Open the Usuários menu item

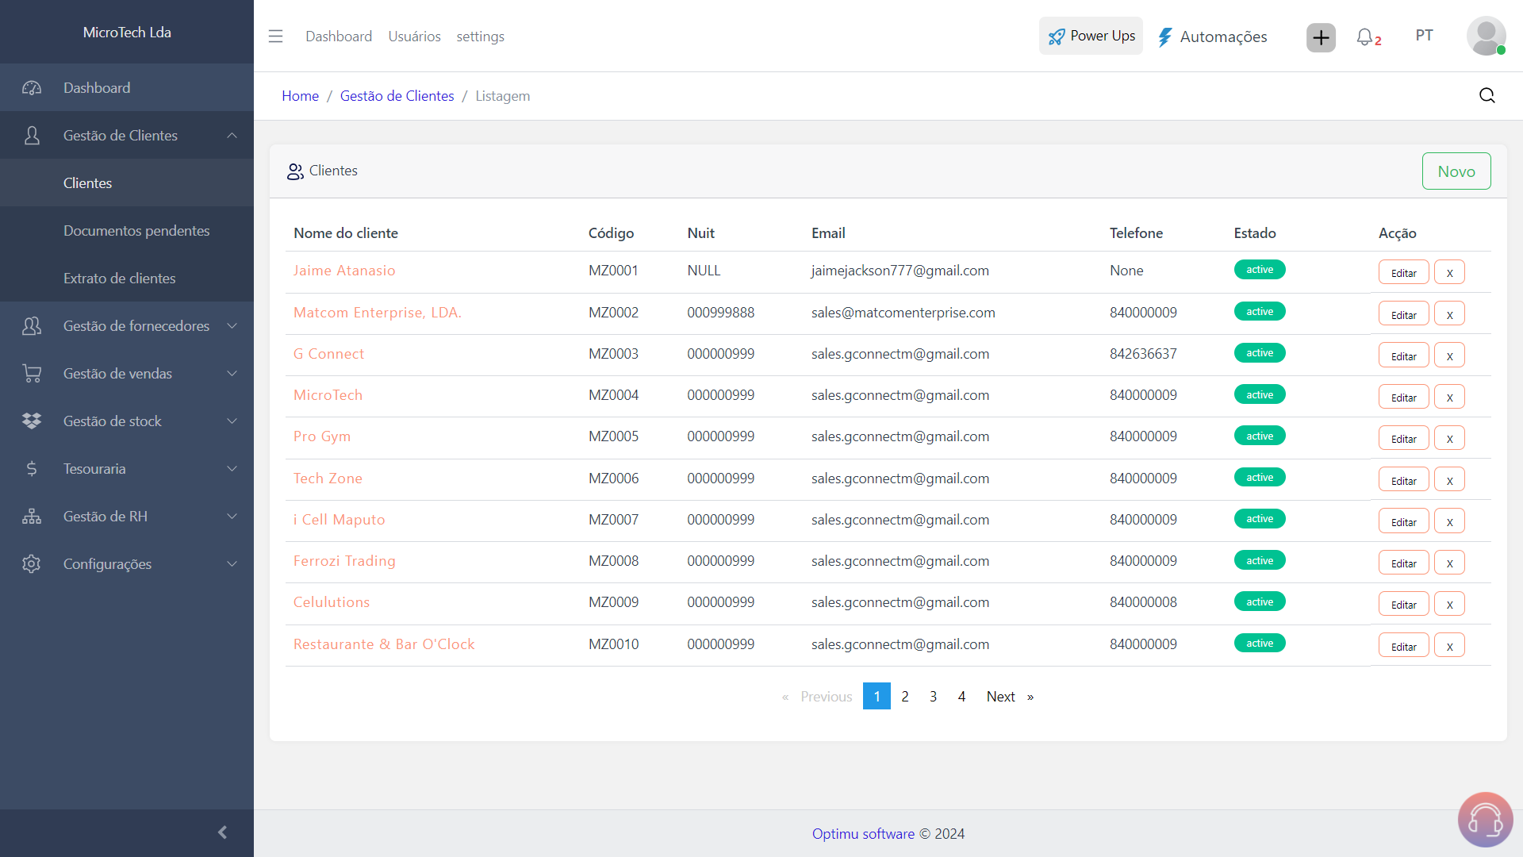(x=414, y=37)
